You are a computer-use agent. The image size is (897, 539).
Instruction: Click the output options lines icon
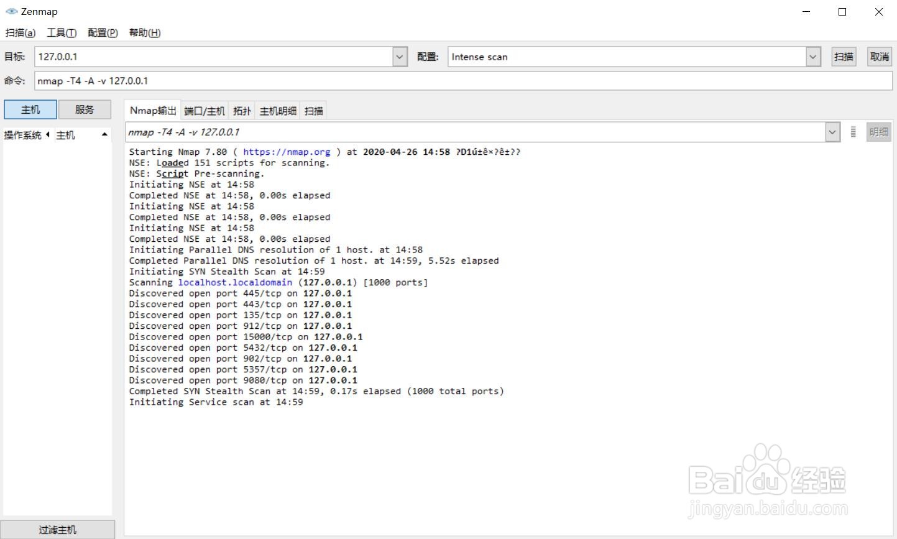point(853,132)
